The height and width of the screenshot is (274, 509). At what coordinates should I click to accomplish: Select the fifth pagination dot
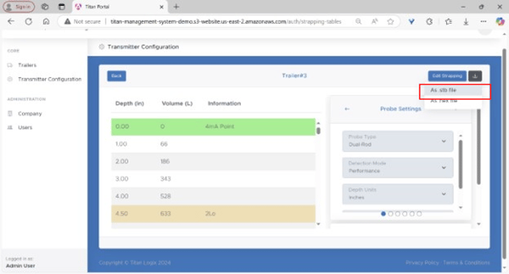click(412, 213)
